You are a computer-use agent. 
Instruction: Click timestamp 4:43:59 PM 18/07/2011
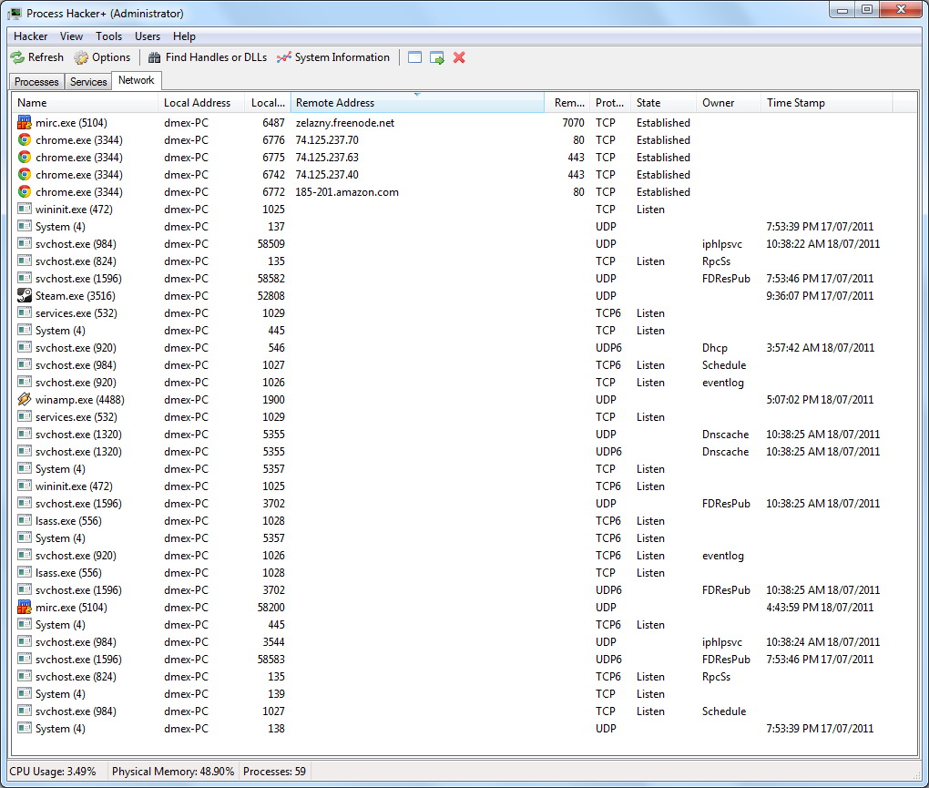tap(820, 608)
